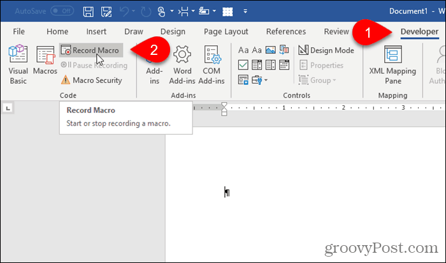Viewport: 446px width, 263px height.
Task: Switch to the Review tab
Action: point(336,31)
